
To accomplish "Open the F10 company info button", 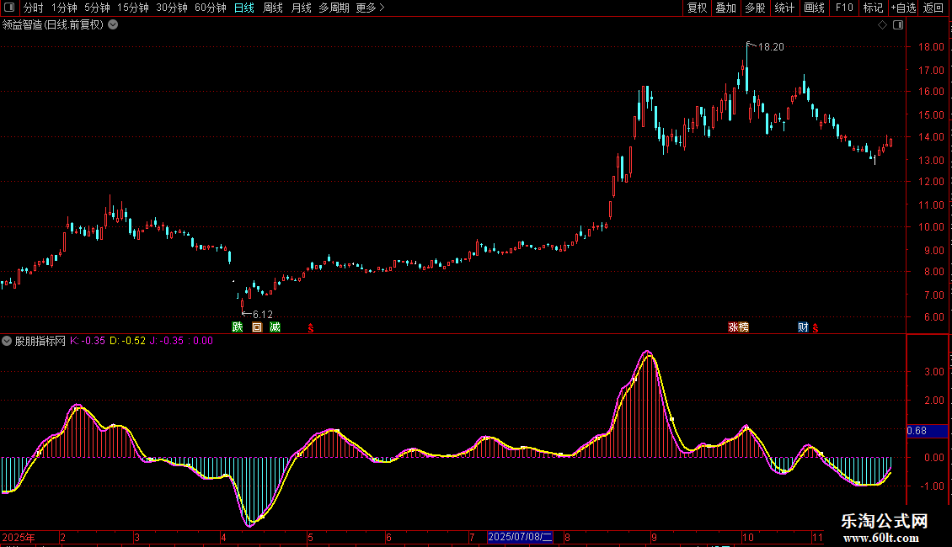I will click(843, 8).
